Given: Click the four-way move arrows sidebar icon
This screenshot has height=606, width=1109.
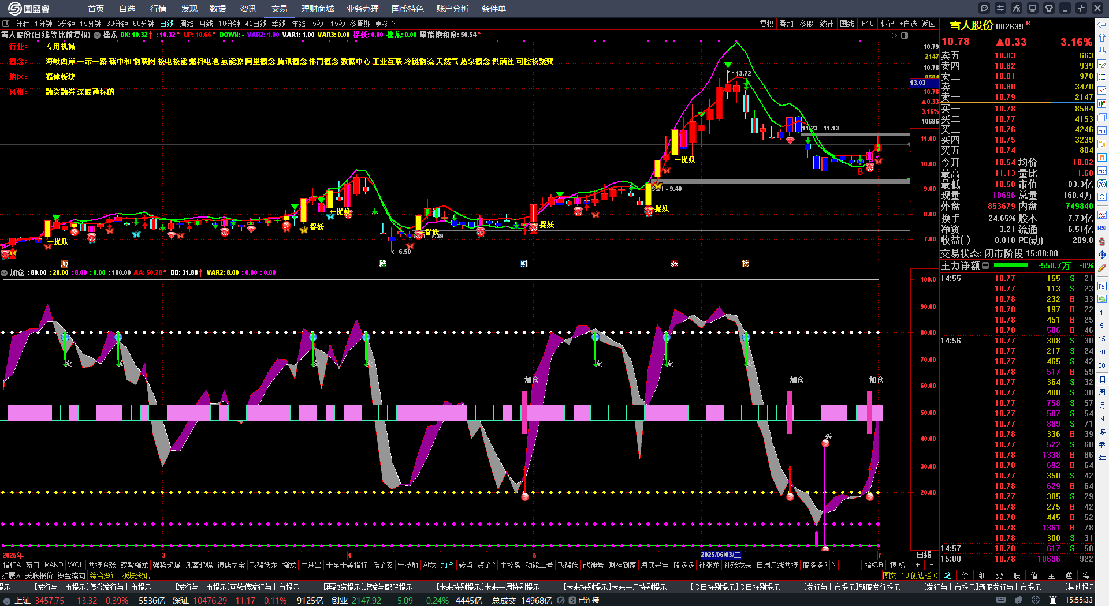Looking at the screenshot, I should (x=1102, y=255).
